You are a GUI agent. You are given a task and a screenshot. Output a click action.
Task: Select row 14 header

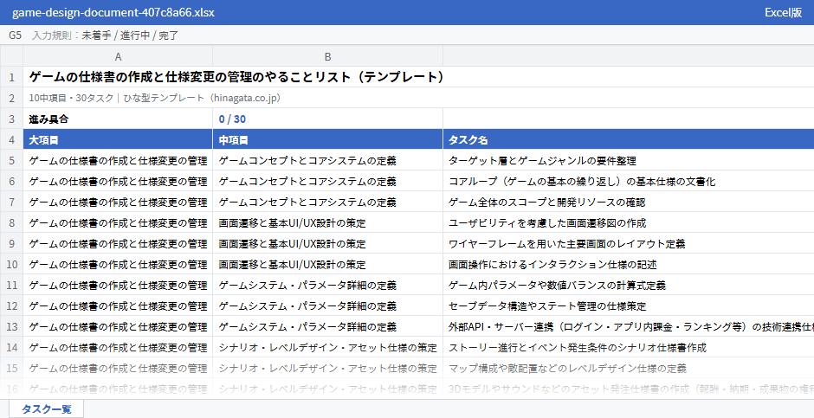point(11,348)
